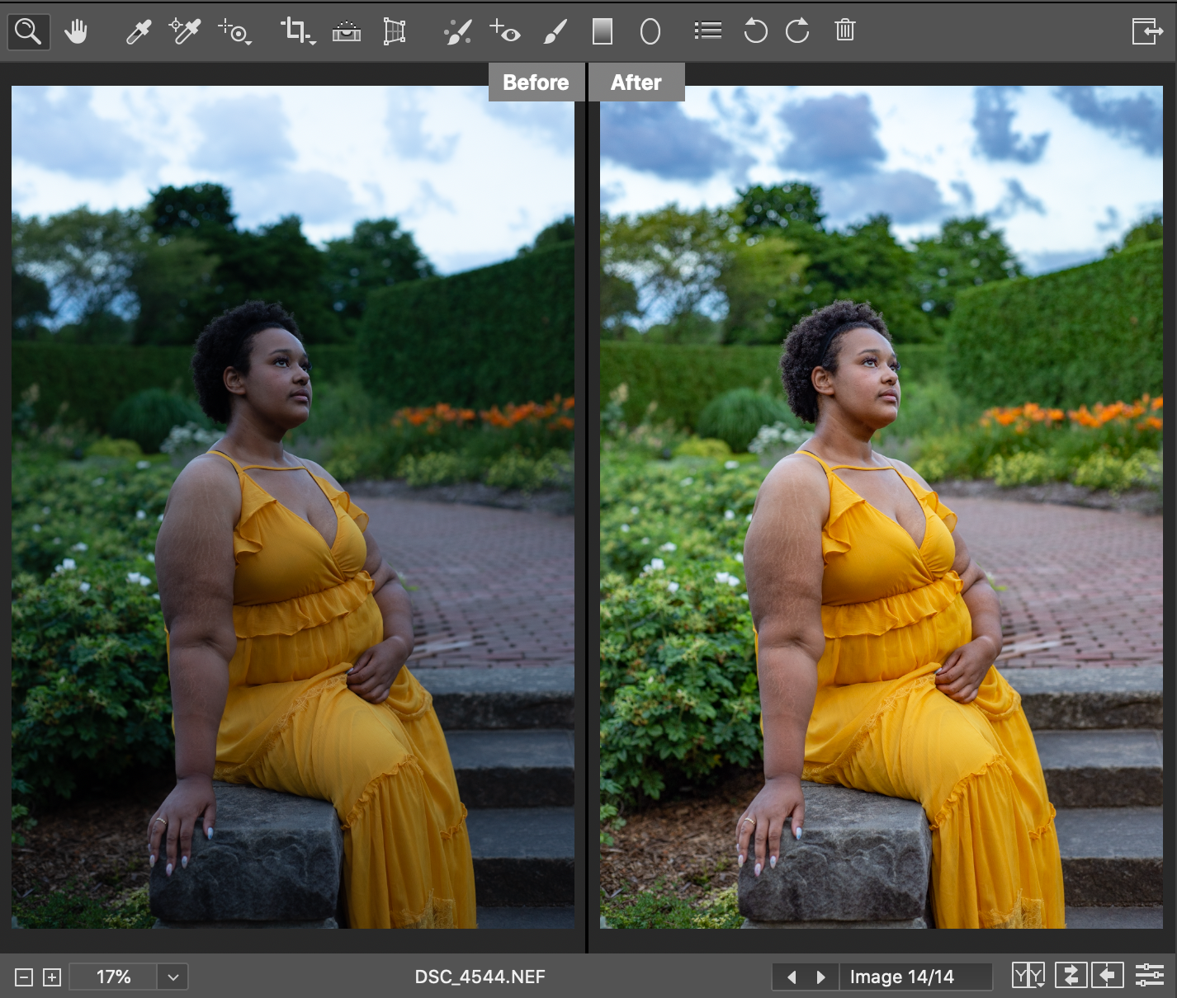Open the zoom level dropdown arrow
1177x998 pixels.
pos(173,977)
